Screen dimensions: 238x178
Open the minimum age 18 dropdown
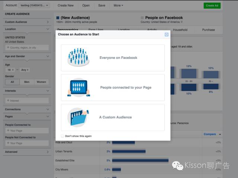coord(10,70)
